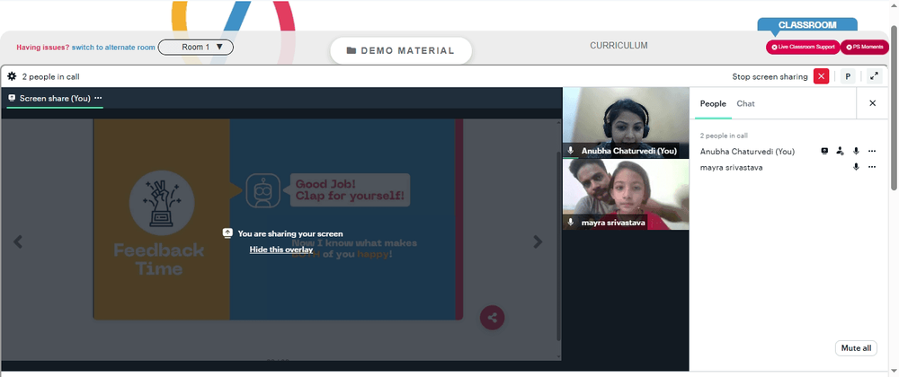Screen dimensions: 899x377
Task: Toggle Anubha Chaturvedi's microphone in People list
Action: [856, 151]
